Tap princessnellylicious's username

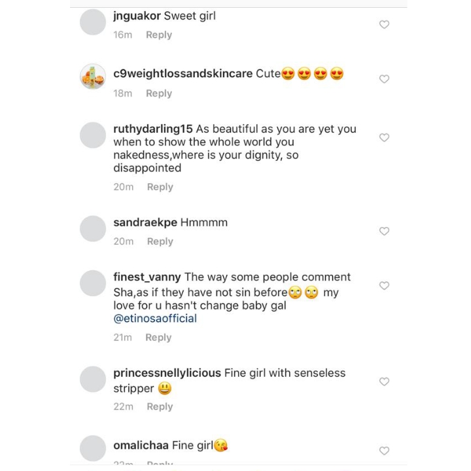(167, 373)
